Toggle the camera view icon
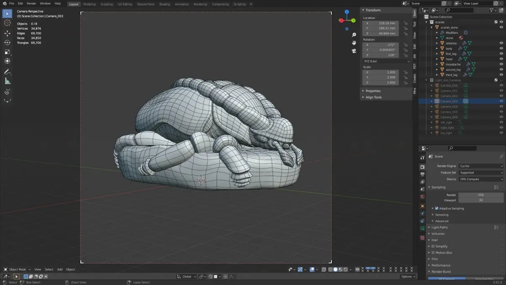Image resolution: width=506 pixels, height=285 pixels. (354, 51)
